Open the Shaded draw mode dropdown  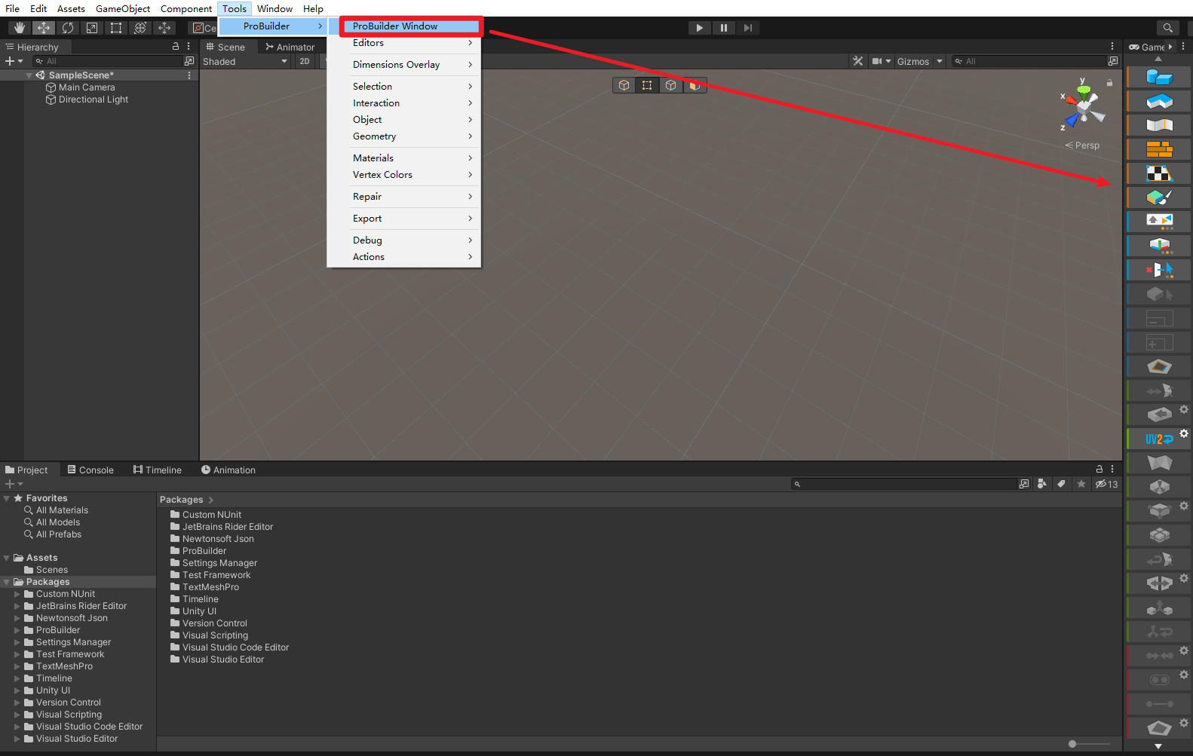tap(246, 61)
